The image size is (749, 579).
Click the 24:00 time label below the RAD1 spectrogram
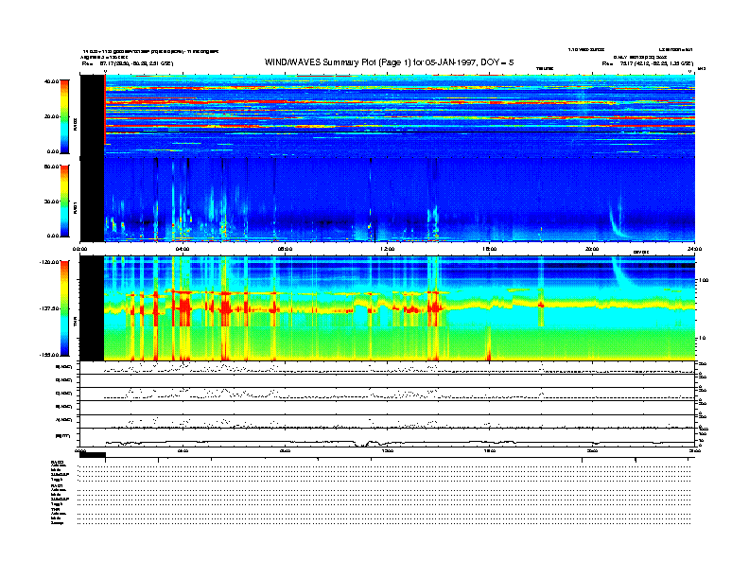click(694, 249)
